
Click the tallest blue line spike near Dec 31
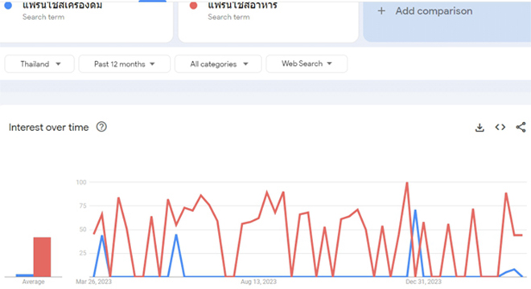click(415, 210)
